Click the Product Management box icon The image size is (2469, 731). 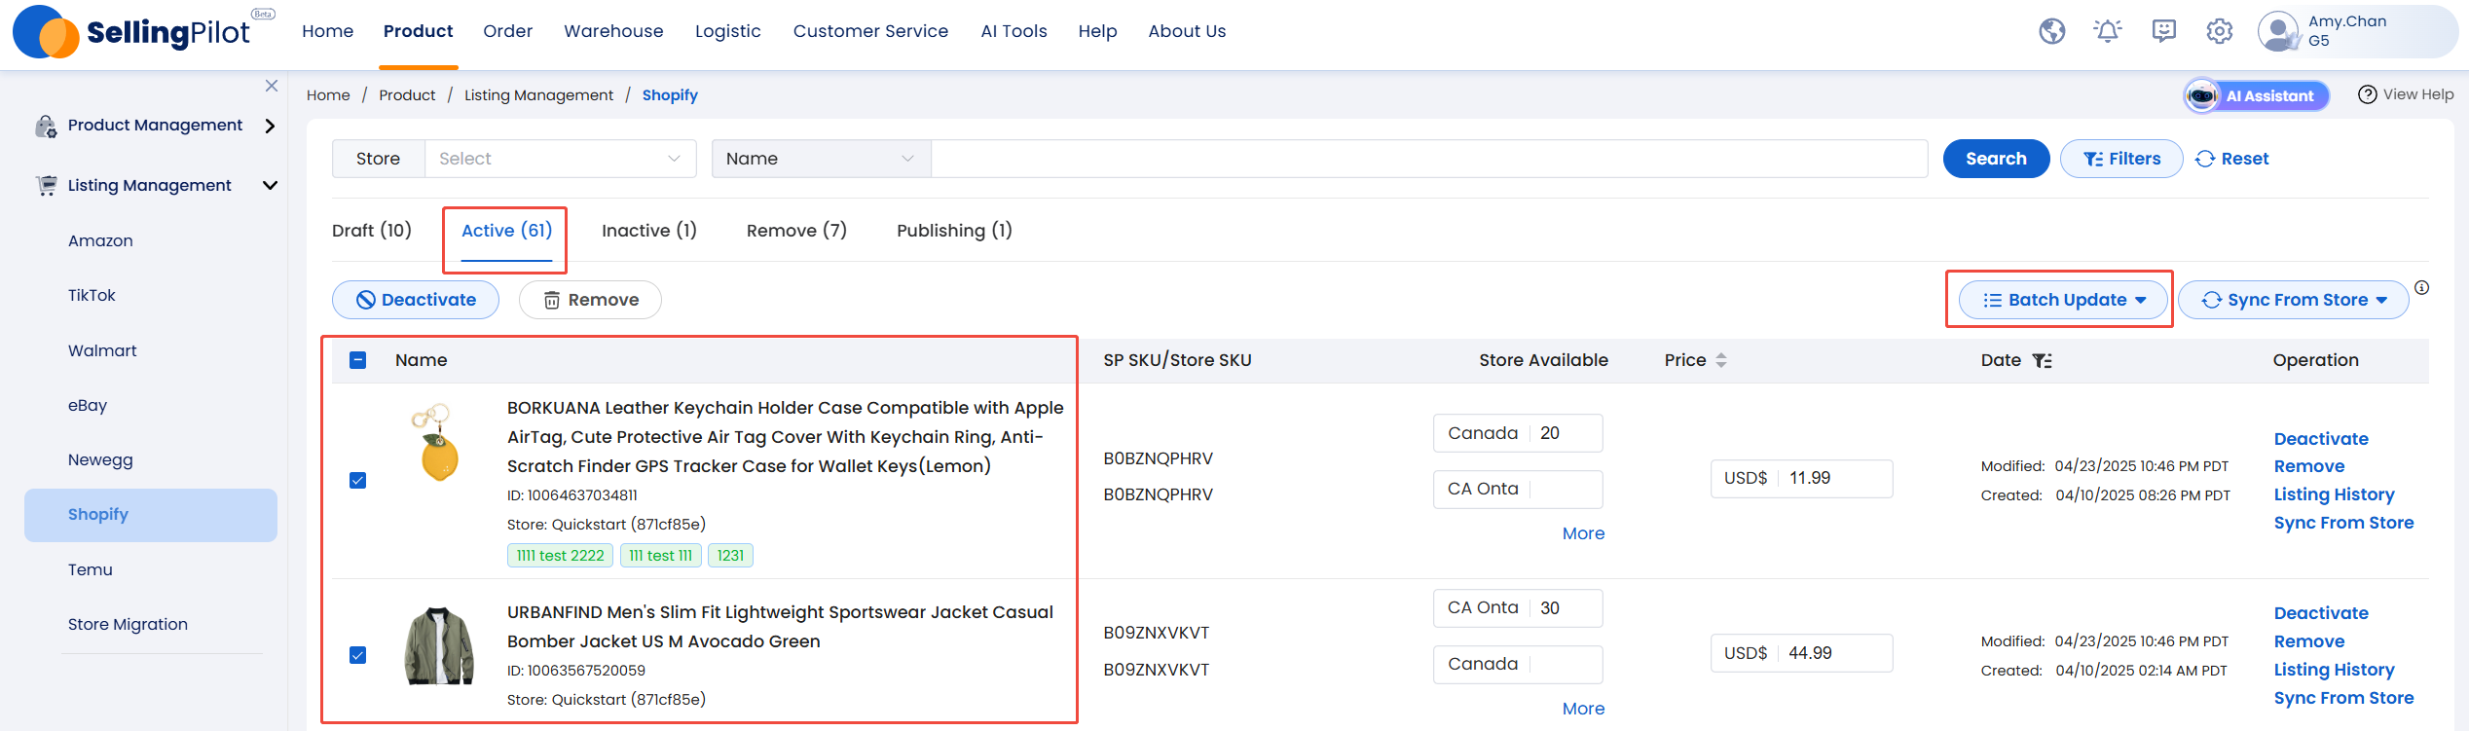click(x=46, y=126)
